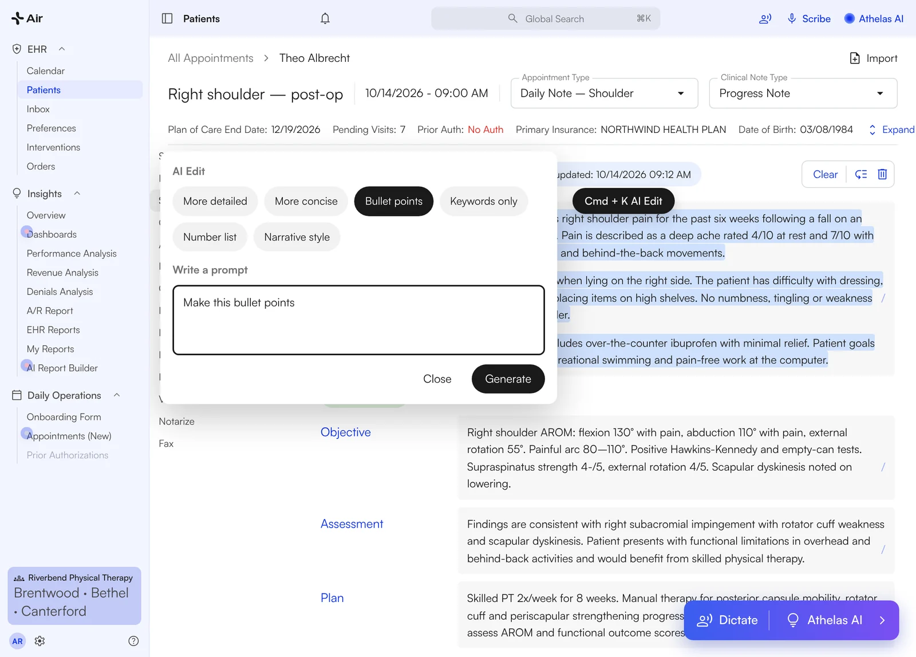
Task: Click the Air logo
Action: point(27,18)
